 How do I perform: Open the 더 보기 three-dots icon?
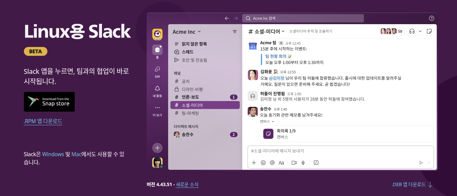pyautogui.click(x=157, y=108)
